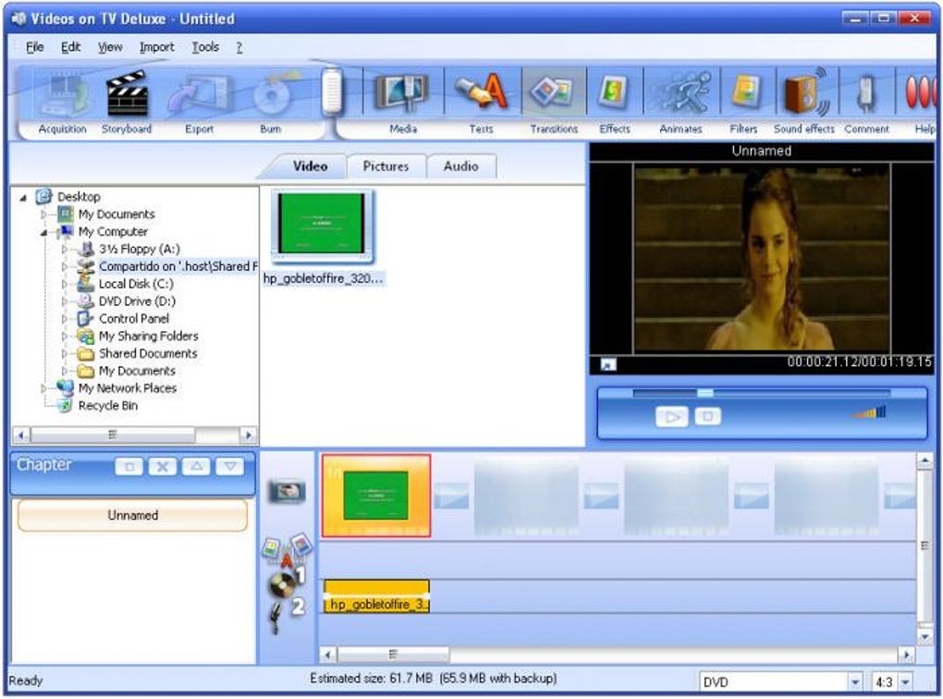
Task: Click the microphone track 2 icon
Action: point(276,618)
